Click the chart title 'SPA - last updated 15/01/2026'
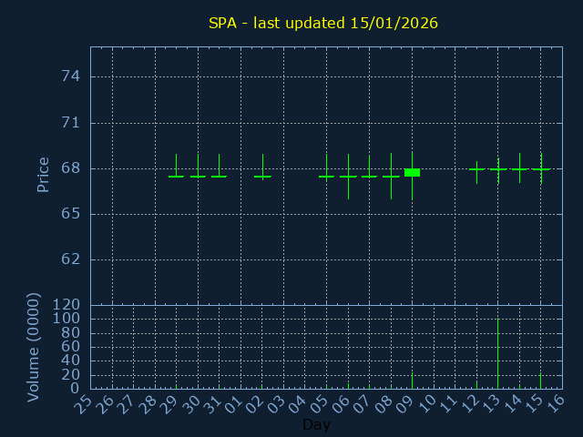Screen dimensions: 583x437 322,23
